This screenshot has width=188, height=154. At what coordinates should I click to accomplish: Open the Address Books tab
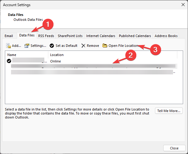pyautogui.click(x=166, y=36)
